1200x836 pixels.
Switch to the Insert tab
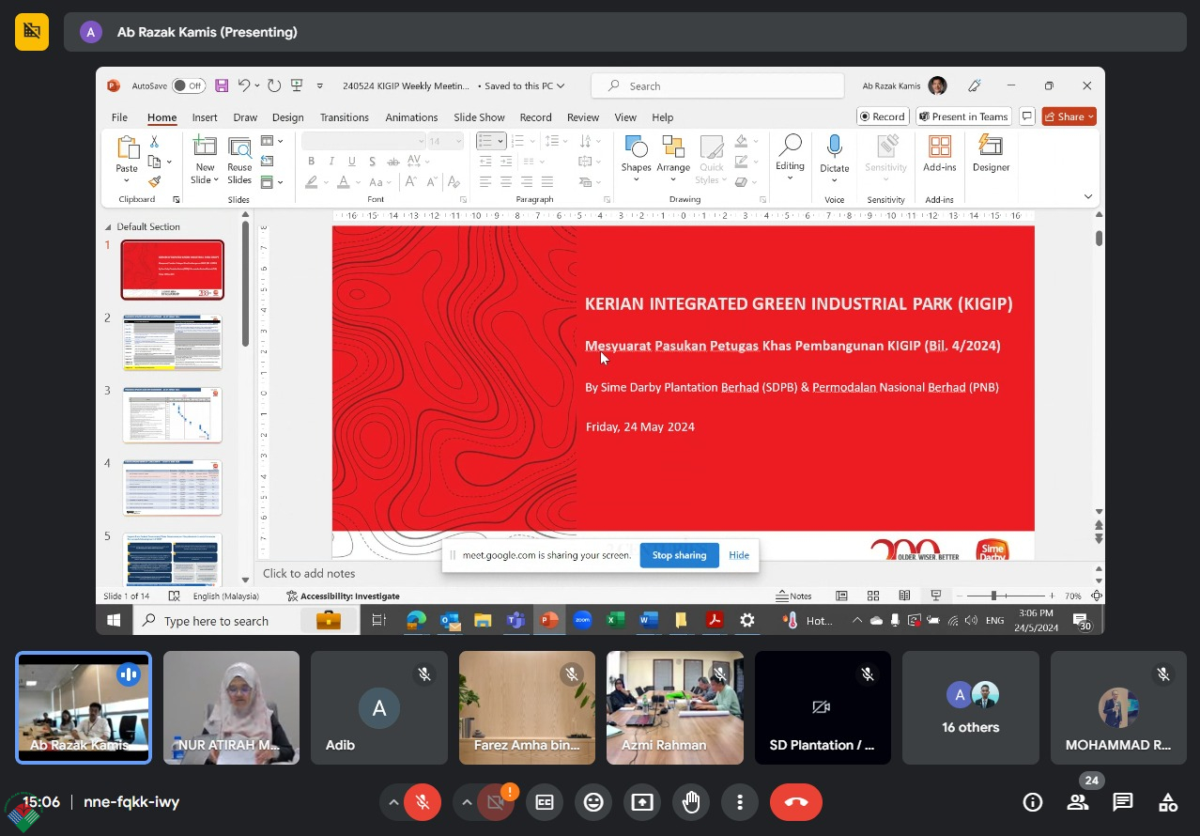coord(205,117)
